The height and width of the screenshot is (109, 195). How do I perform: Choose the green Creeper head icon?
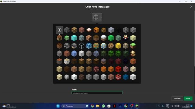coord(67,38)
